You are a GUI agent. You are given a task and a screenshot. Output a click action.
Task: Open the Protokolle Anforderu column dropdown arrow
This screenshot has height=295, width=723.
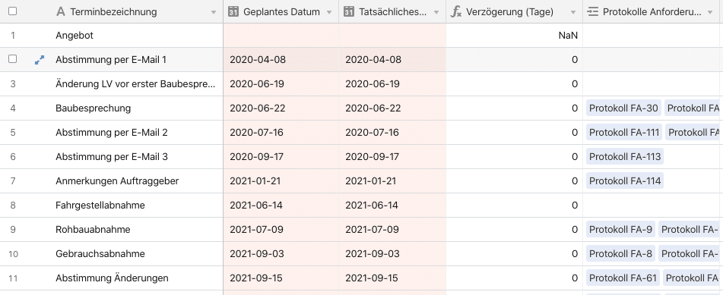(x=710, y=12)
